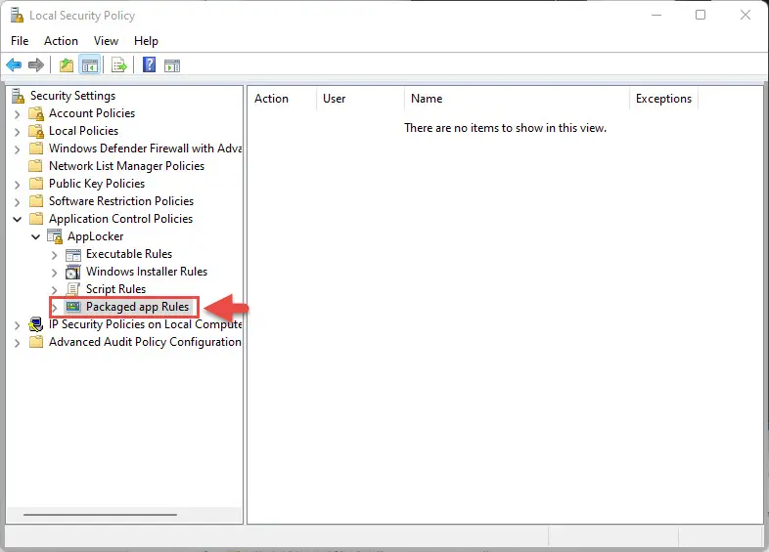This screenshot has width=769, height=552.
Task: Select the Executable Rules label
Action: 129,254
